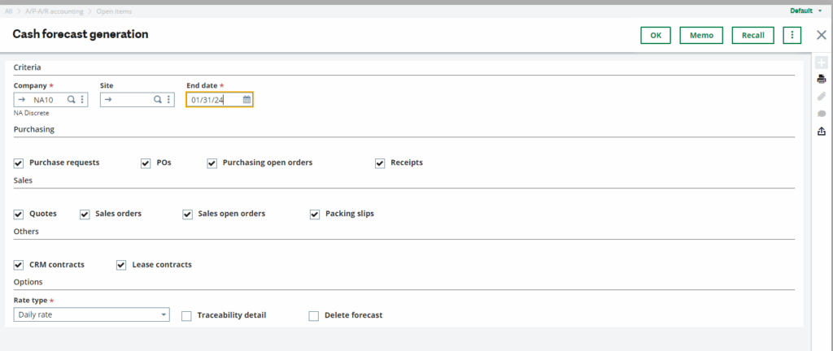
Task: Open Site field lookup magnifier
Action: click(x=157, y=100)
